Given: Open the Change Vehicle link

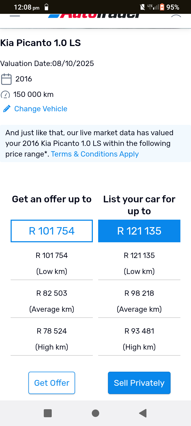Looking at the screenshot, I should click(41, 109).
